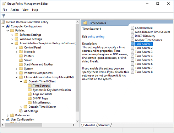Click the horizontal scroll right arrow
The height and width of the screenshot is (133, 174).
point(74,125)
